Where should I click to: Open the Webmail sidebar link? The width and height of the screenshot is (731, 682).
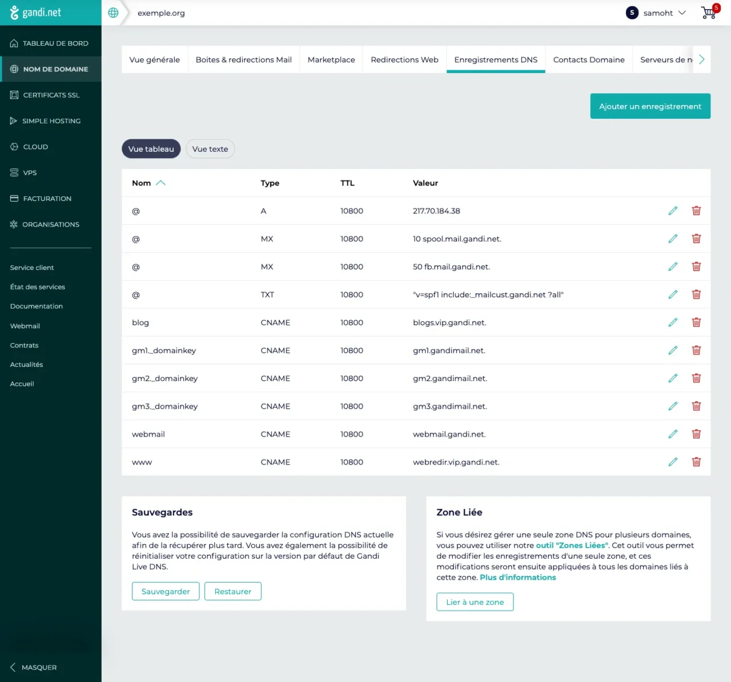click(x=25, y=326)
